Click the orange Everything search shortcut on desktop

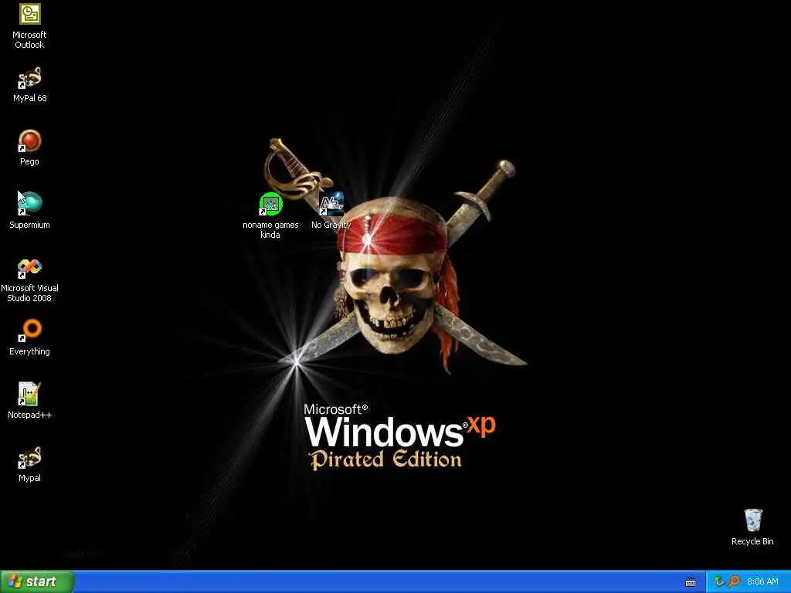point(30,330)
